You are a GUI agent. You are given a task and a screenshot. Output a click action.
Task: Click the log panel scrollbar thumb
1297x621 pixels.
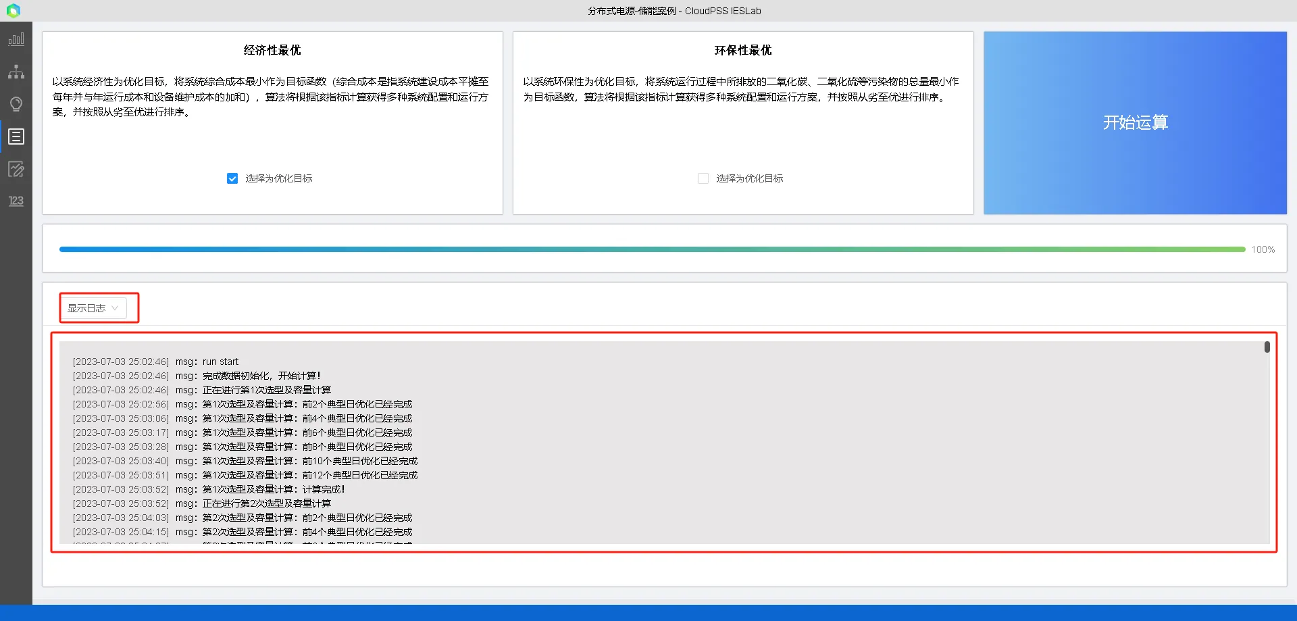pyautogui.click(x=1267, y=347)
